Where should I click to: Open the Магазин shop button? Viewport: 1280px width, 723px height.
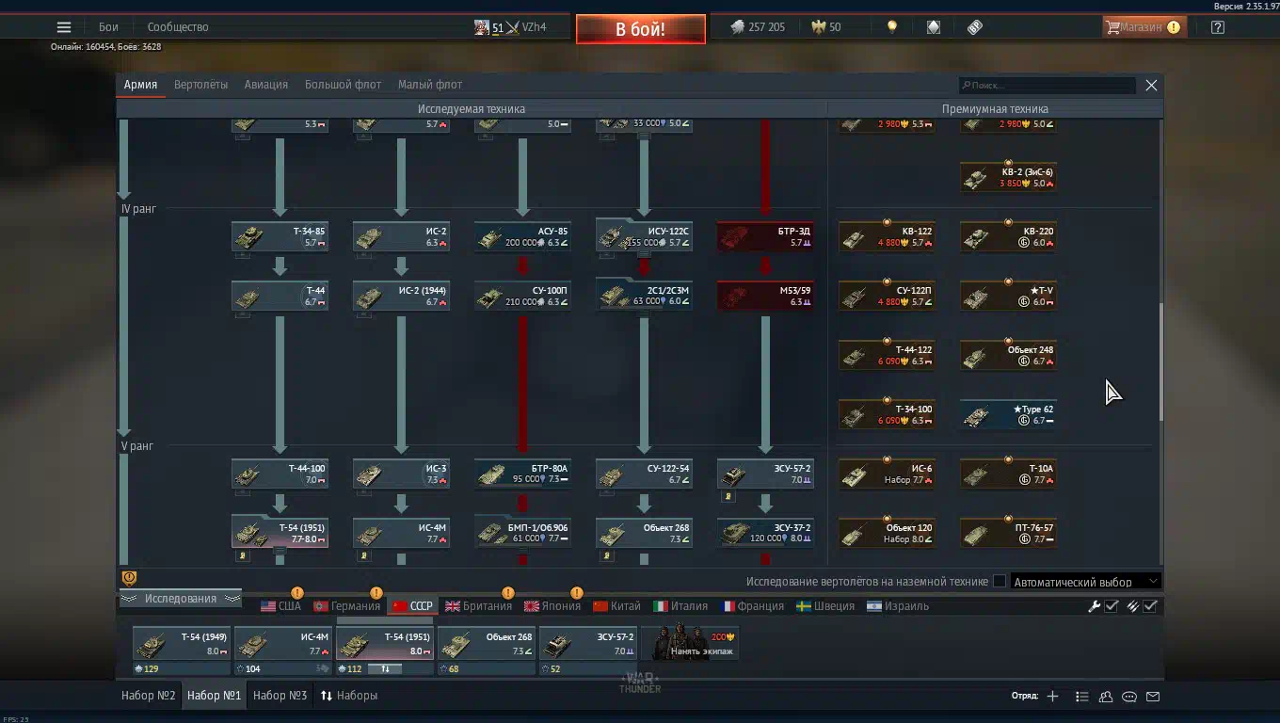pos(1144,27)
